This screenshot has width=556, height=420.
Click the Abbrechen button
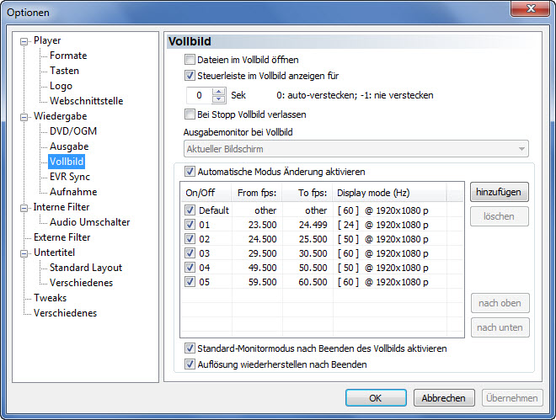coord(444,398)
